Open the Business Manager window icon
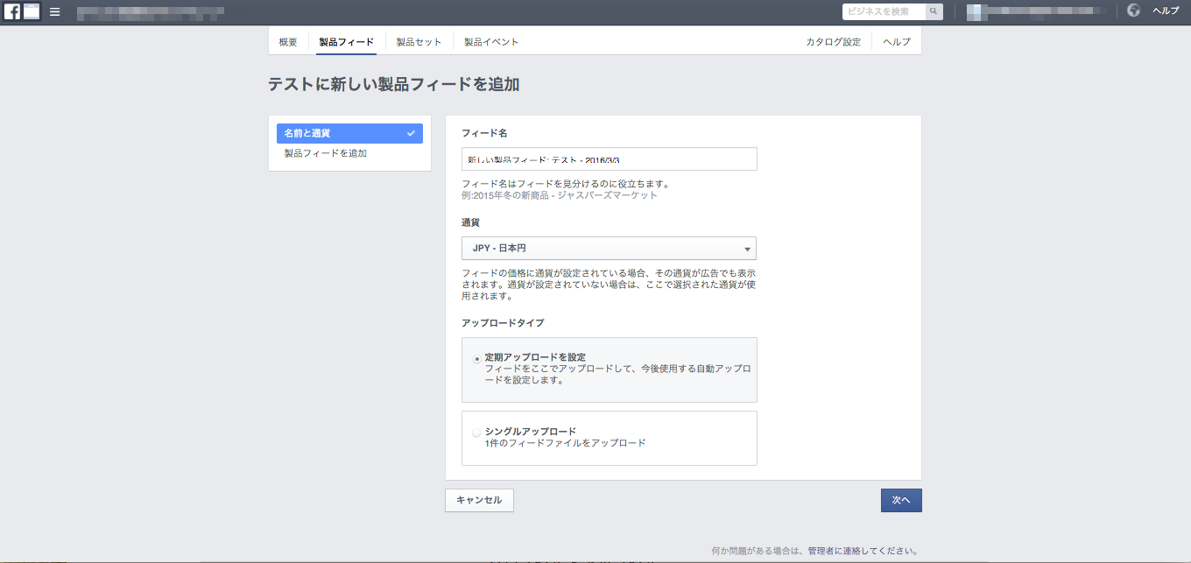 [32, 11]
